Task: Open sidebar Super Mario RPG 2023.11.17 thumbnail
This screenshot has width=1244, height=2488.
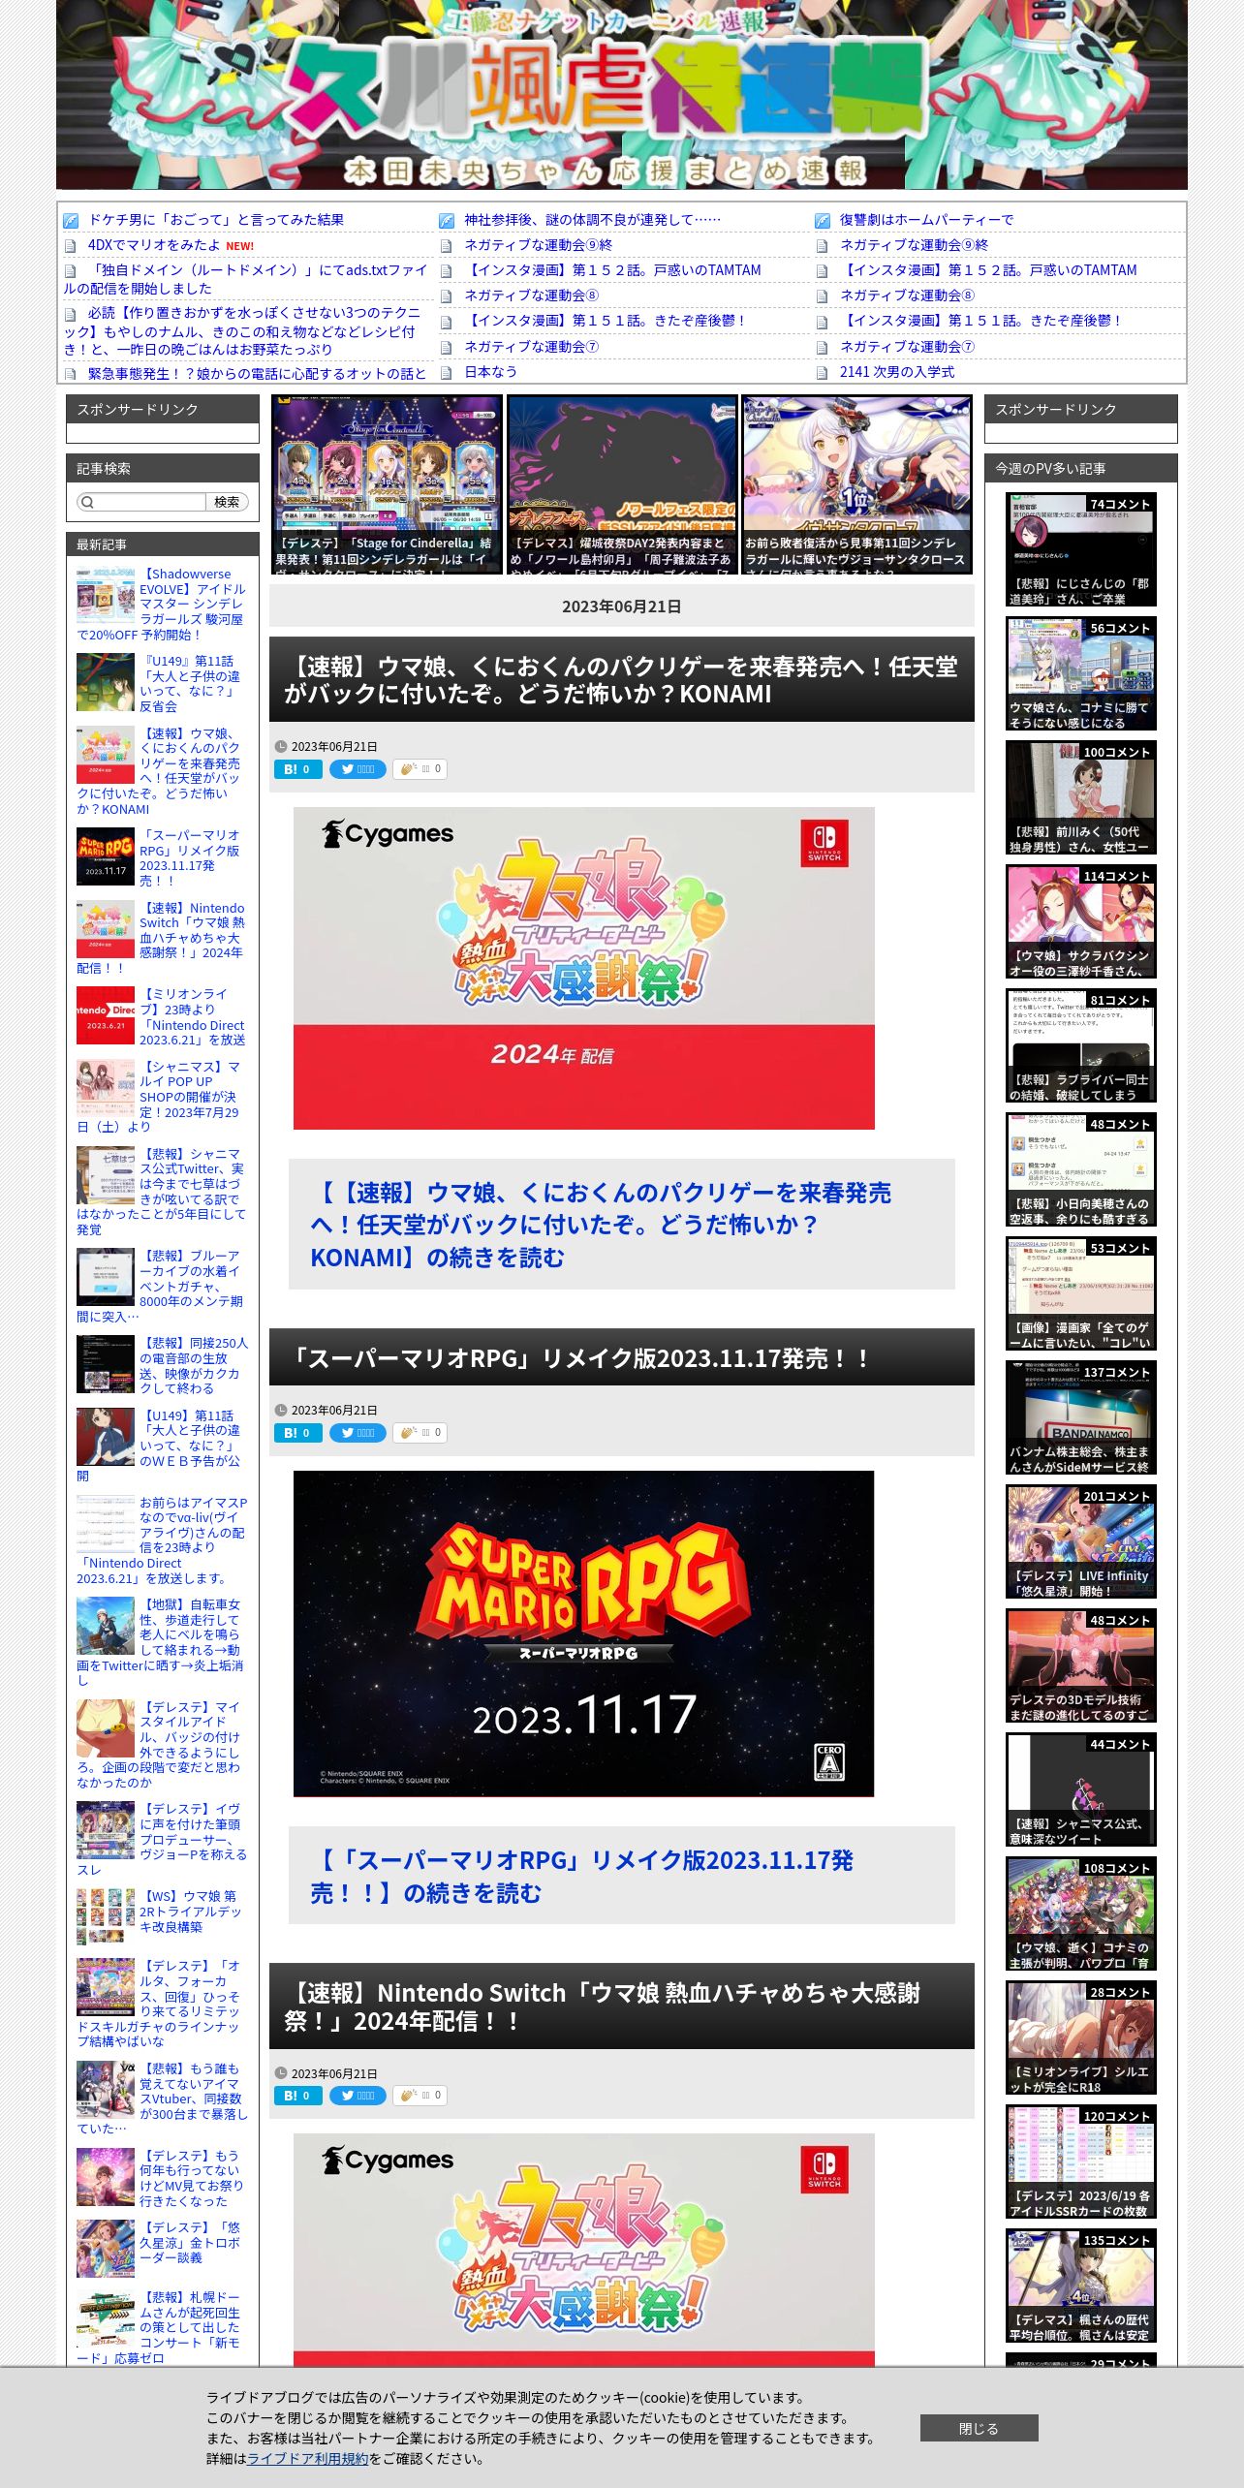Action: point(106,856)
